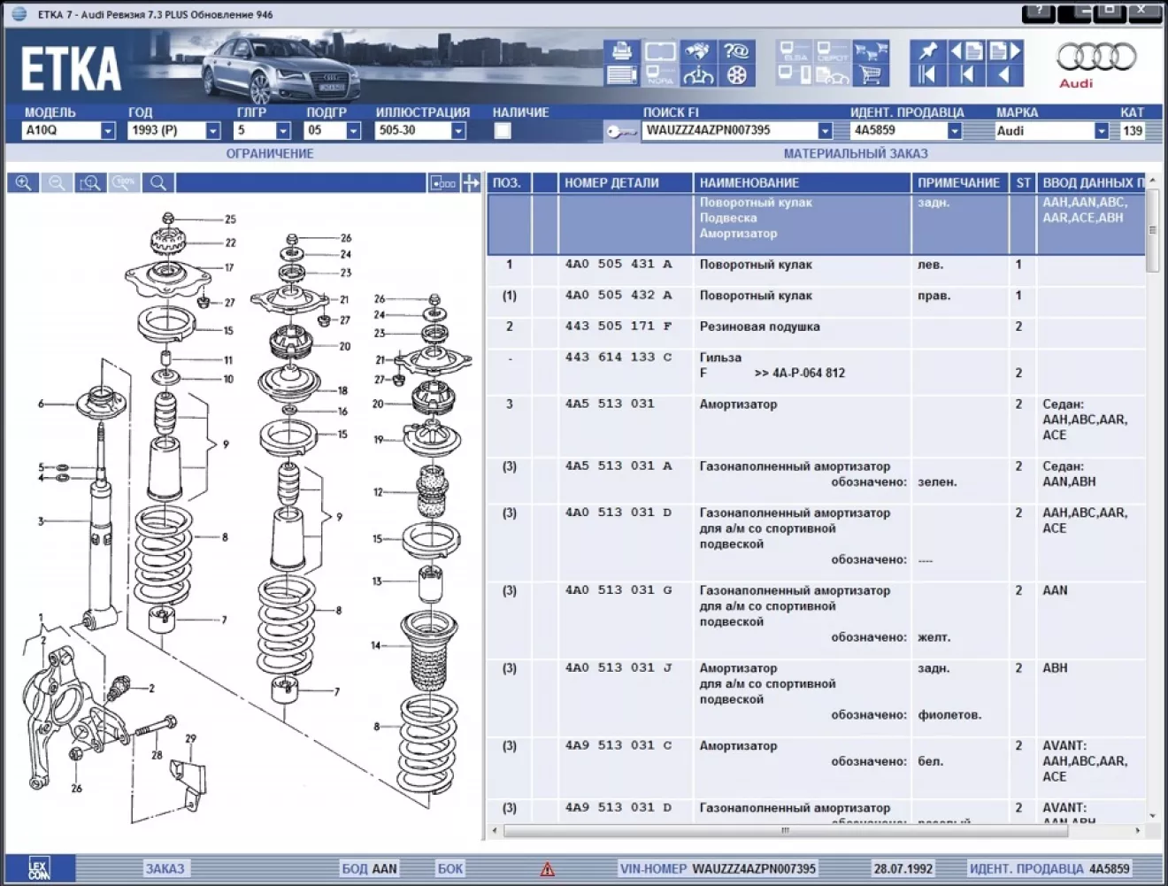The height and width of the screenshot is (886, 1168).
Task: Click the NORA icon in the toolbar
Action: click(x=660, y=75)
